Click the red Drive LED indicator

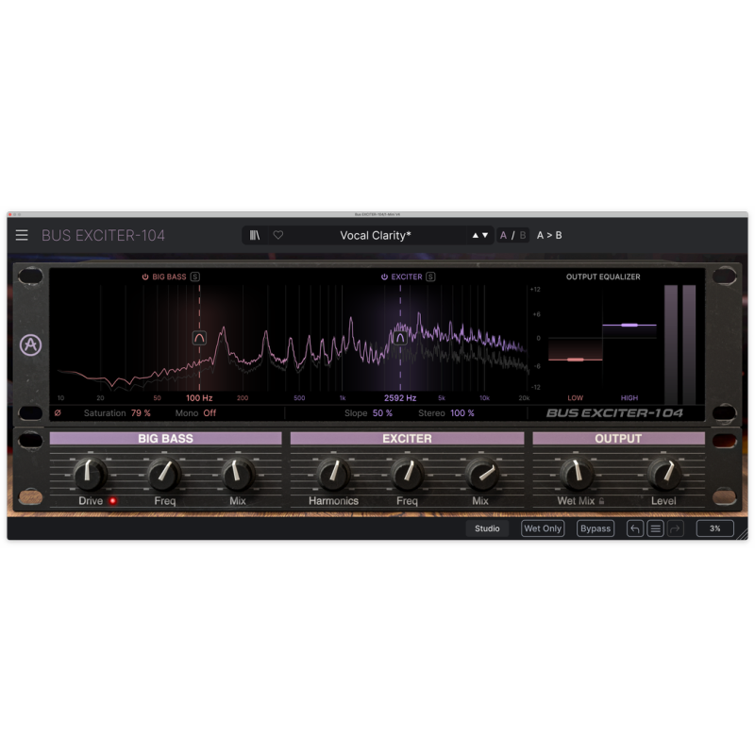pyautogui.click(x=112, y=501)
